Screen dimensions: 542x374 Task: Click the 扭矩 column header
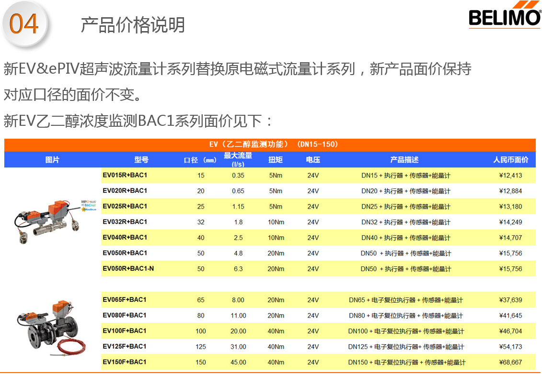pos(276,160)
